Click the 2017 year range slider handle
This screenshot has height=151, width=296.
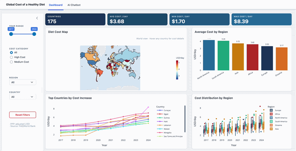(11, 34)
